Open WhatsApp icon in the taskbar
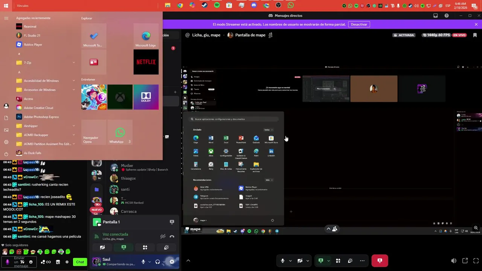Image resolution: width=482 pixels, height=271 pixels. coord(291,5)
